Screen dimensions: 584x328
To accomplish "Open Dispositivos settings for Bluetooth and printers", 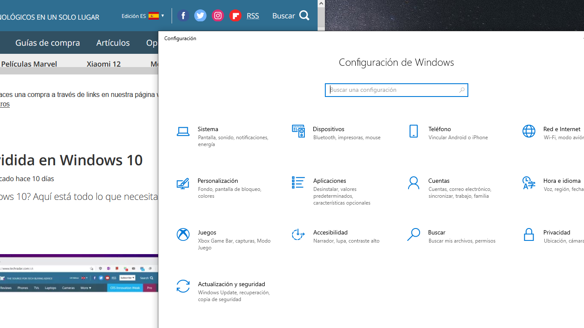I will (328, 129).
